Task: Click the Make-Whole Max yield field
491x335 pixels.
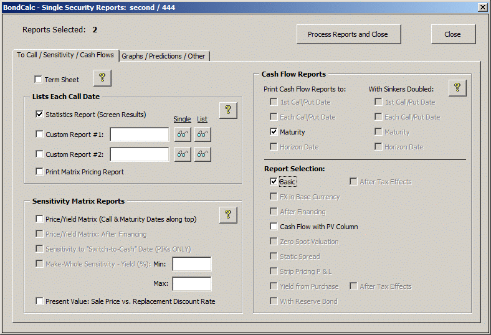Action: click(x=192, y=284)
